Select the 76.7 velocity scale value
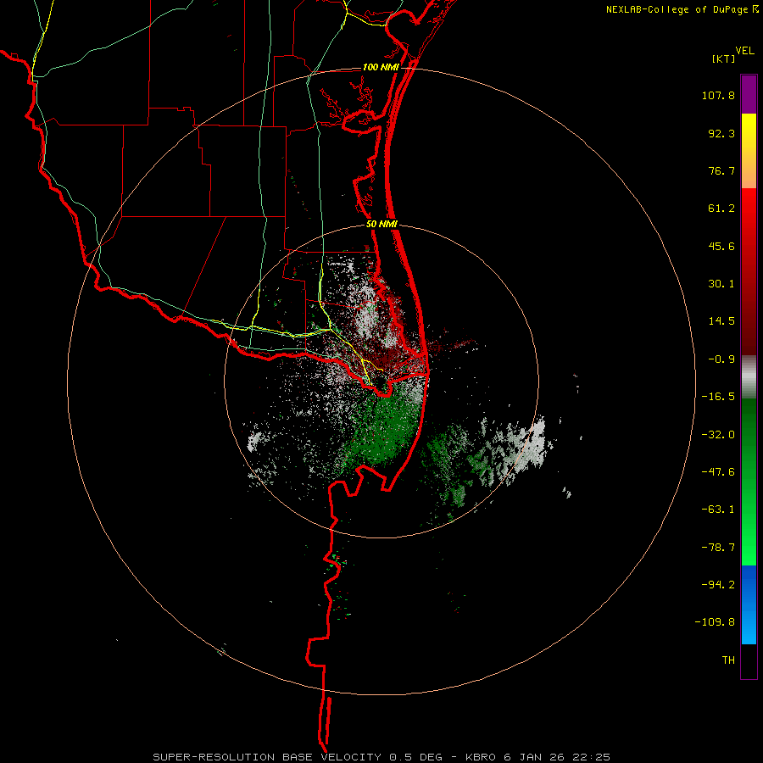 coord(721,170)
